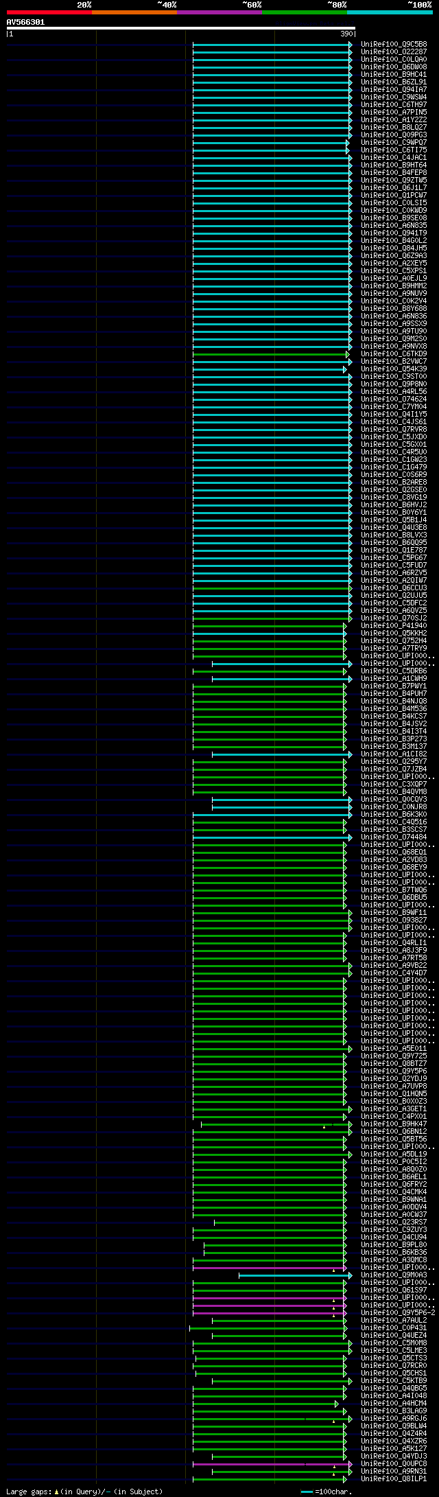
Task: Select label UniRef100_P0C5I2
Action: pos(394,1161)
